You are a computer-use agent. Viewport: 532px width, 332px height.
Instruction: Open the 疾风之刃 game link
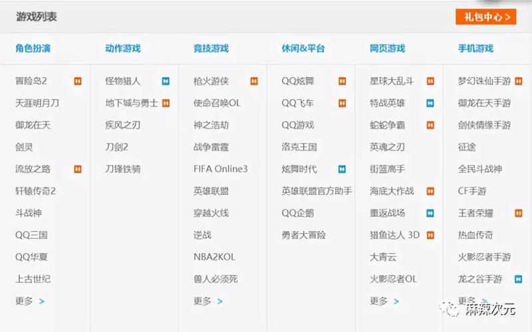coord(123,125)
